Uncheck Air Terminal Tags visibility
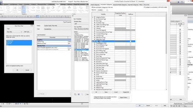The height and width of the screenshot is (108, 193). 95,19
